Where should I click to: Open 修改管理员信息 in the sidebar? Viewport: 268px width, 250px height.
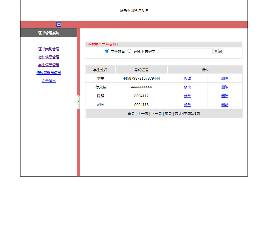pos(49,73)
